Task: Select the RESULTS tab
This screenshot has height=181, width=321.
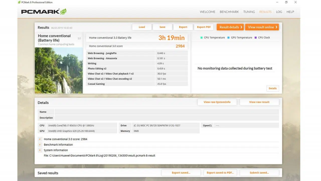Action: click(x=265, y=12)
